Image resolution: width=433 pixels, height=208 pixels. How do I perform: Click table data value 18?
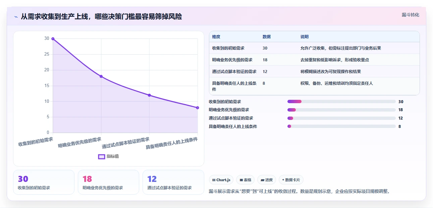click(265, 60)
